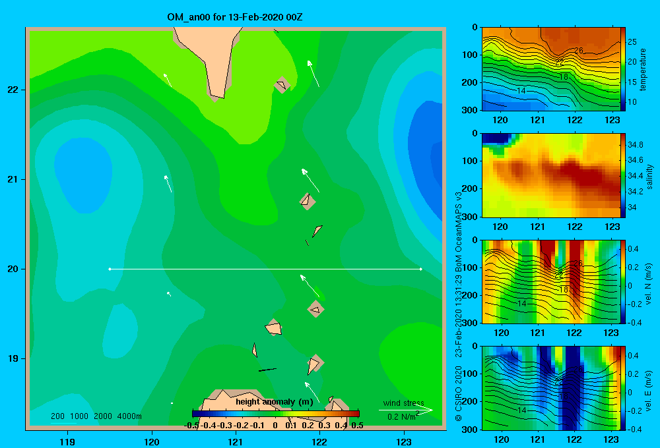Screen dimensions: 660x448
Task: Click the main map longitude label '123'
Action: pyautogui.click(x=404, y=441)
